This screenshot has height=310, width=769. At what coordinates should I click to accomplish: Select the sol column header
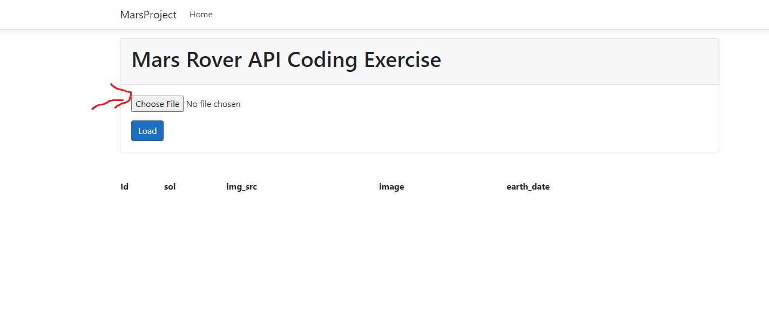tap(170, 187)
